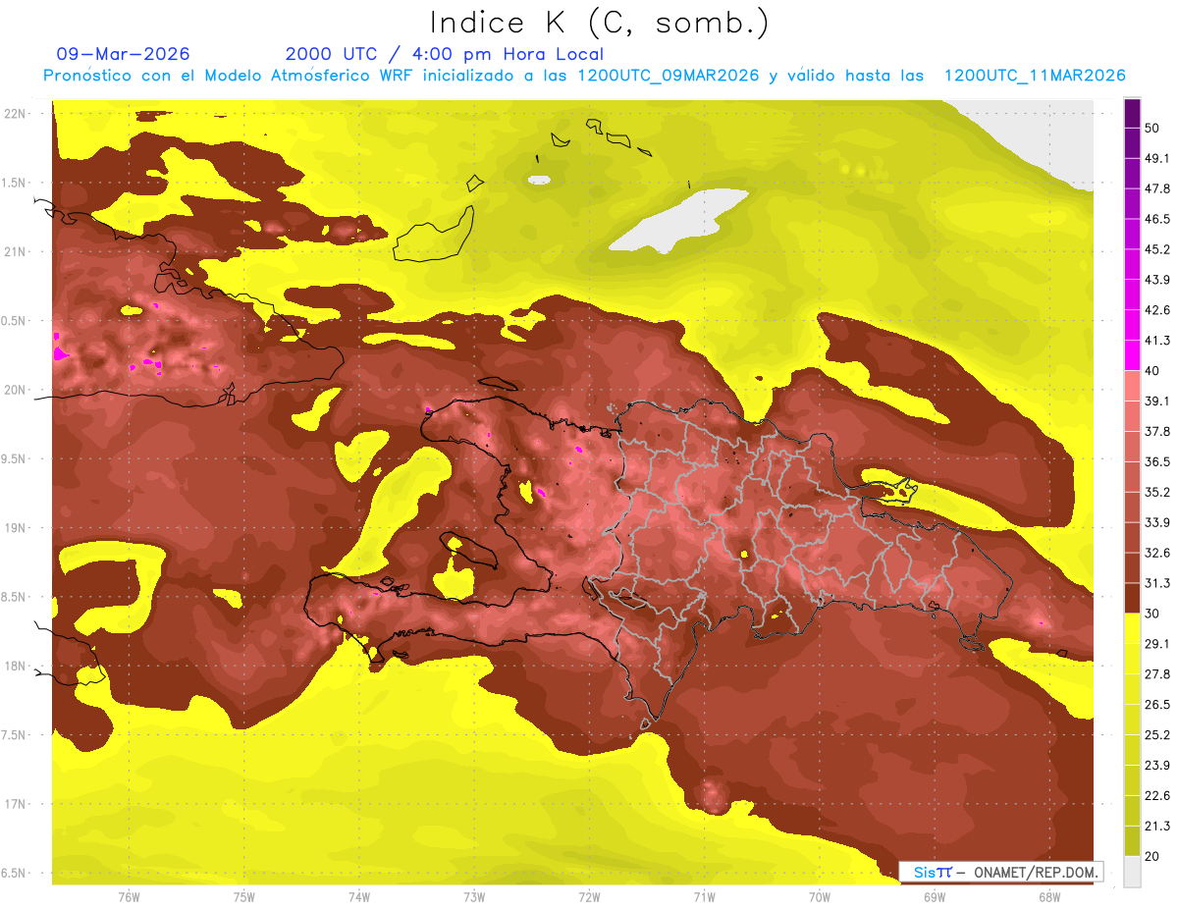Click the colorbar value '45.2'
The width and height of the screenshot is (1178, 910).
[1157, 249]
